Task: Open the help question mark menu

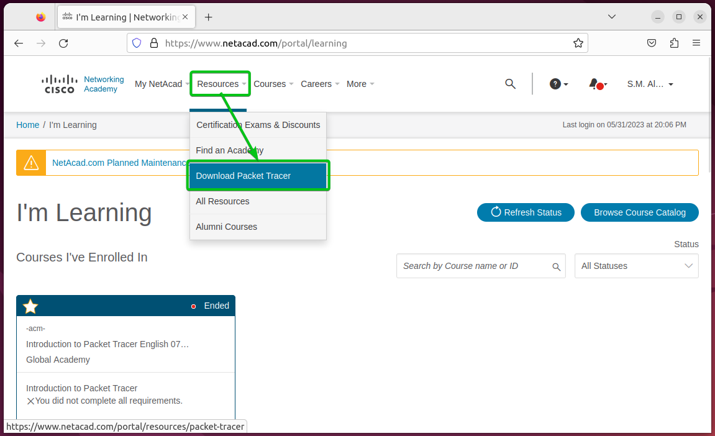Action: click(x=558, y=84)
